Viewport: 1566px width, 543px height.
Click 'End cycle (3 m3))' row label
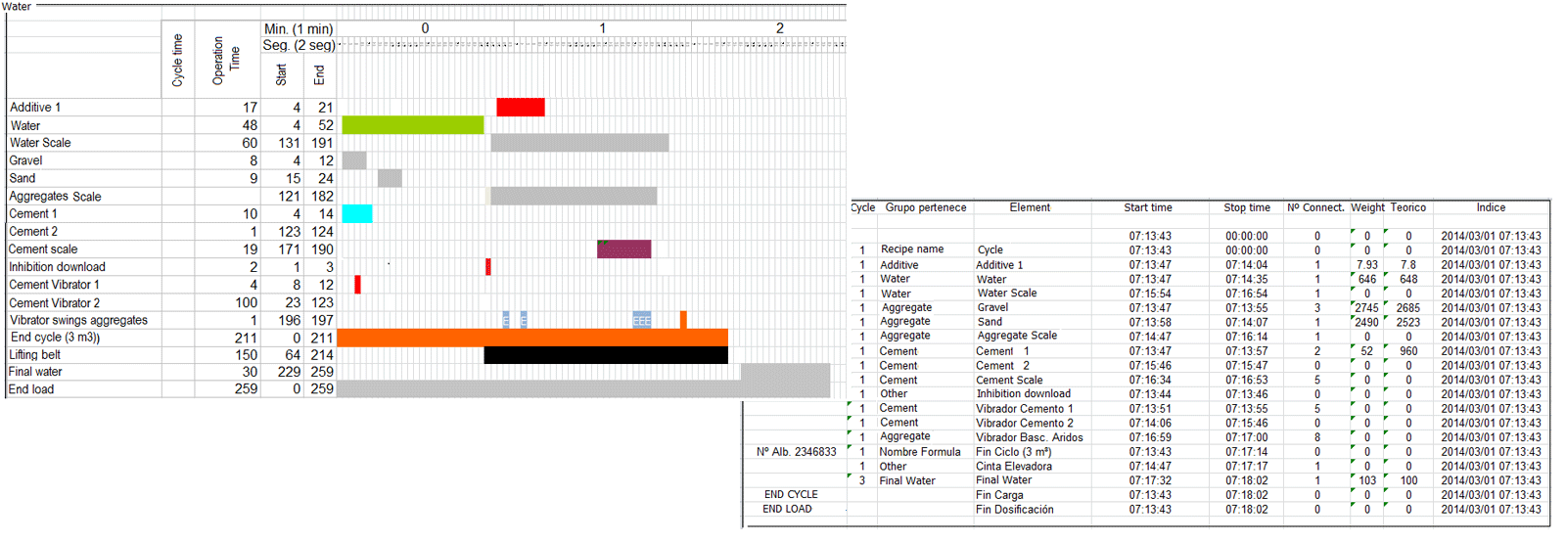55,338
